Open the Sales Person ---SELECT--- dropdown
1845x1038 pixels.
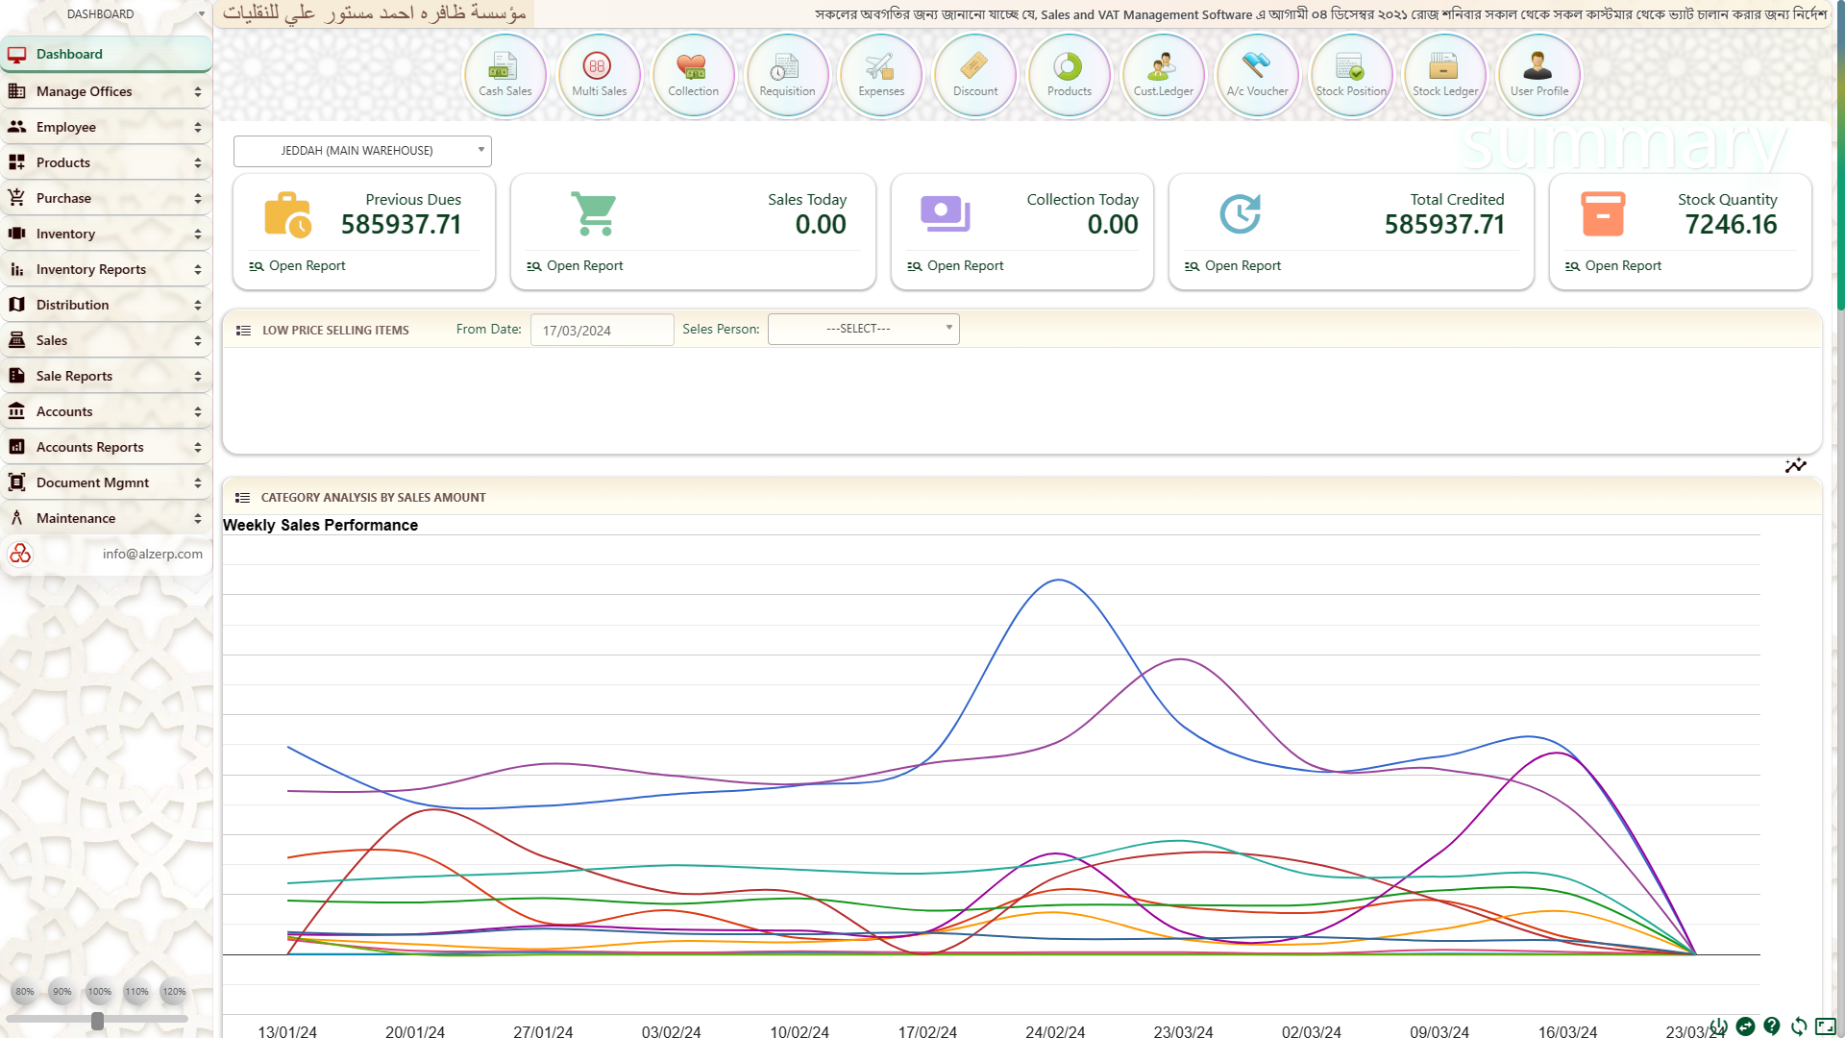click(x=862, y=328)
